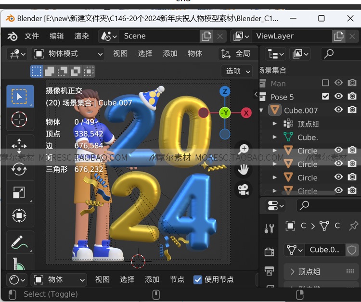Click the Scene name field

[159, 36]
